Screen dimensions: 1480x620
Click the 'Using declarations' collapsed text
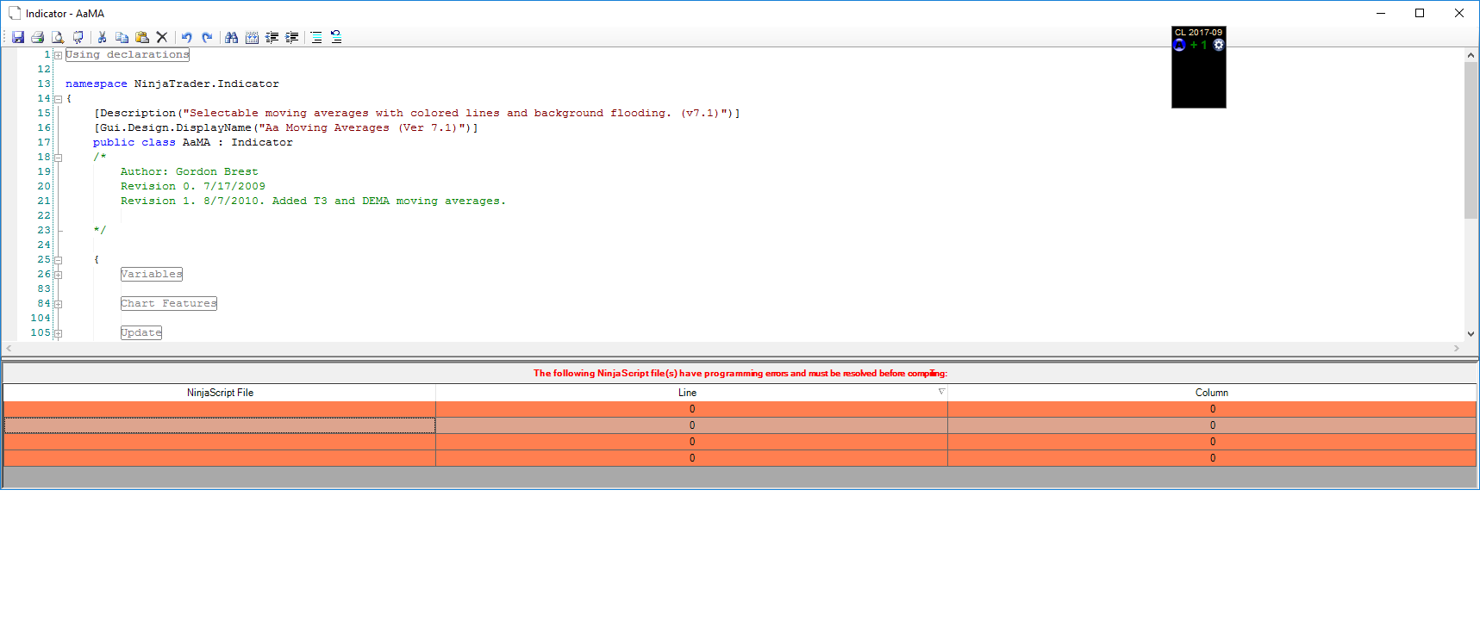click(128, 55)
